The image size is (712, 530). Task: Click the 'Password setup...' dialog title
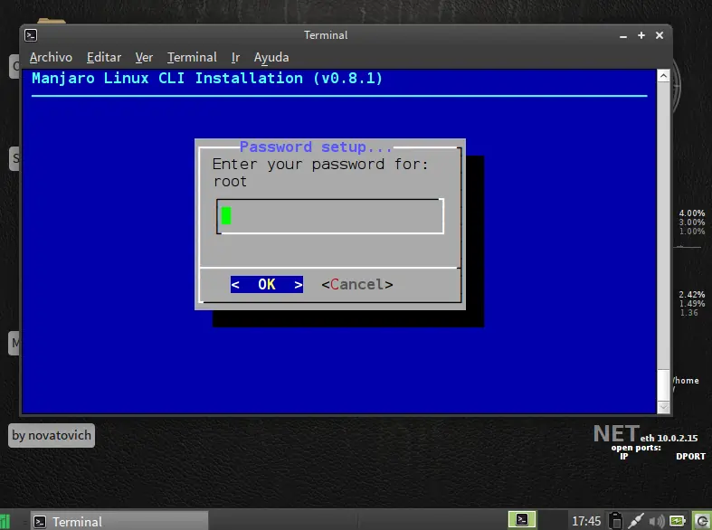point(316,147)
